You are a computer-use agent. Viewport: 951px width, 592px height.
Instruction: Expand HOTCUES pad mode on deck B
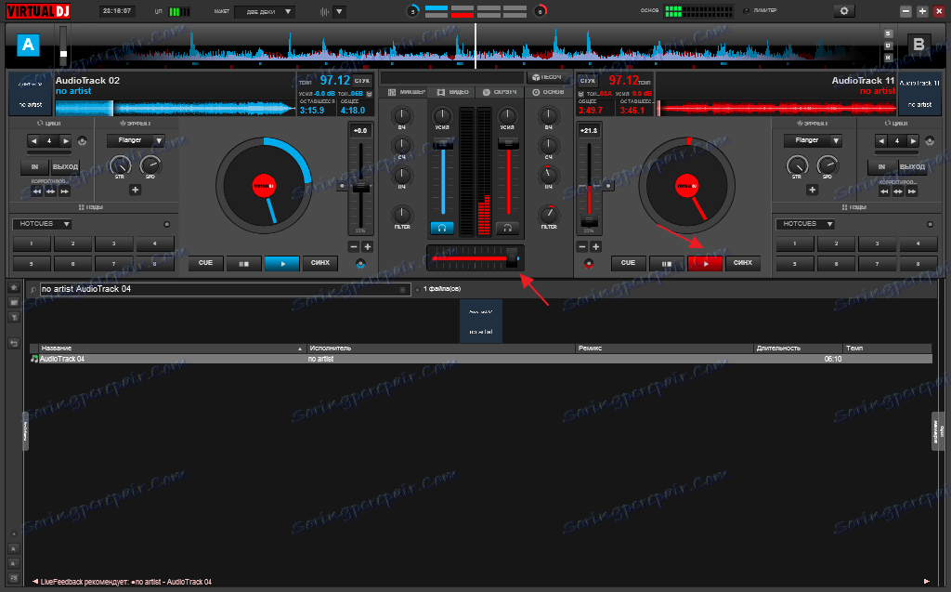click(805, 224)
